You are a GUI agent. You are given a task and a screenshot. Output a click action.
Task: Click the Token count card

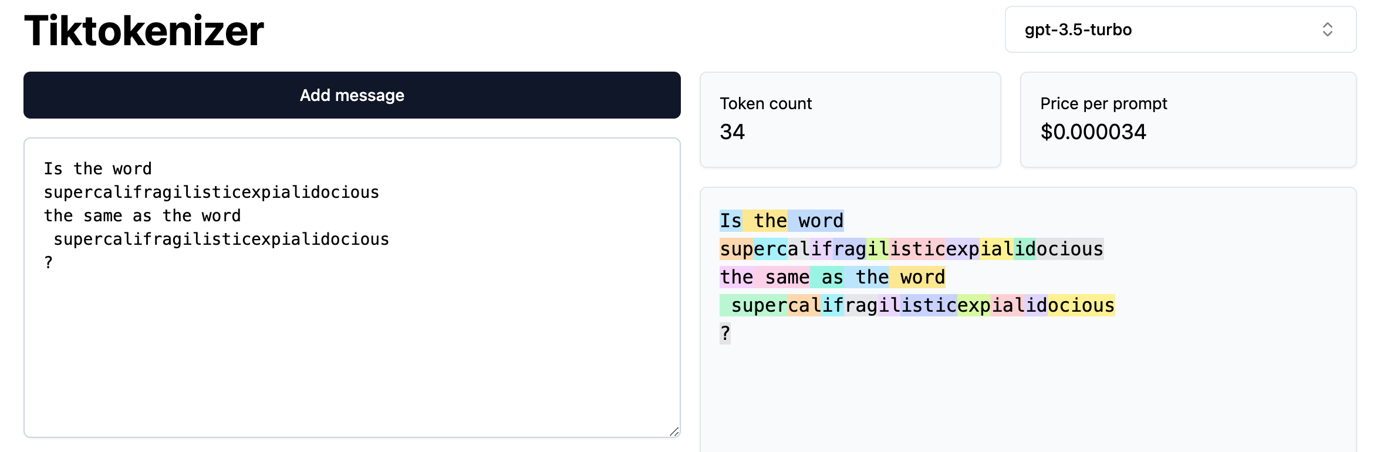coord(851,120)
